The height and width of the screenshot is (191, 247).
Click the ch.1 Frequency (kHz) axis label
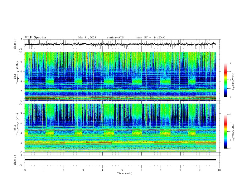coord(16,72)
